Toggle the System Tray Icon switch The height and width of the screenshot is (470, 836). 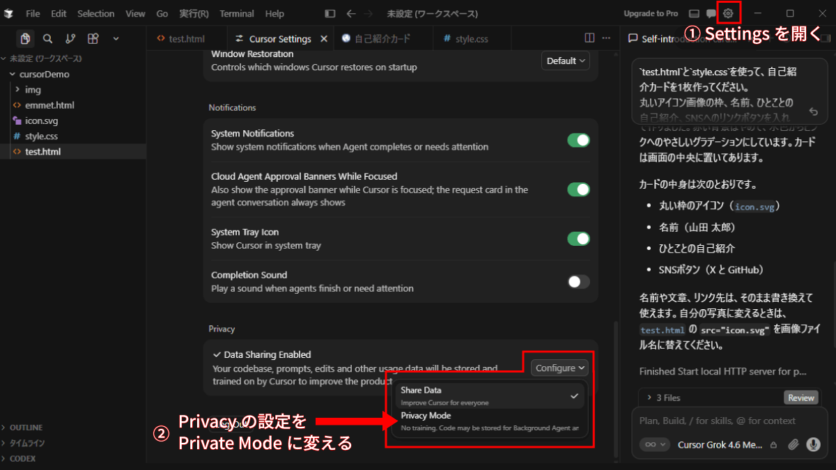tap(578, 239)
